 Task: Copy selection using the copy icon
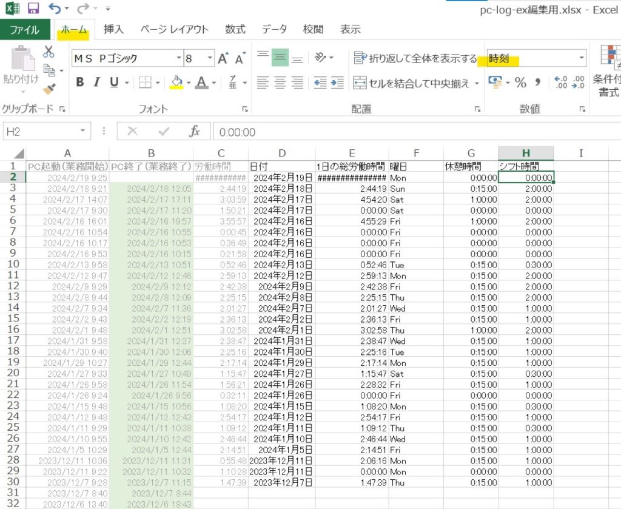[x=50, y=70]
